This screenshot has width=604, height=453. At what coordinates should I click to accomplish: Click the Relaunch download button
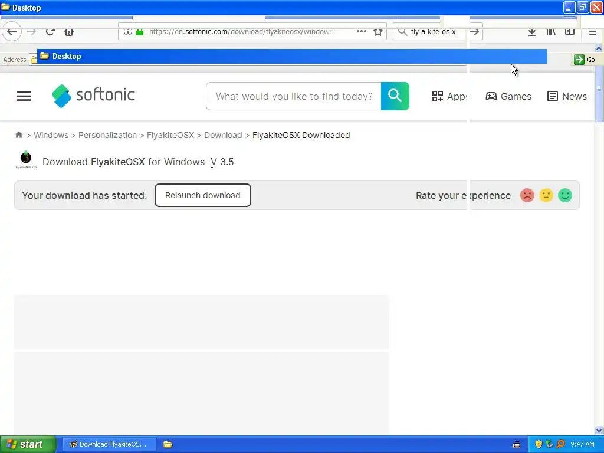pyautogui.click(x=203, y=195)
